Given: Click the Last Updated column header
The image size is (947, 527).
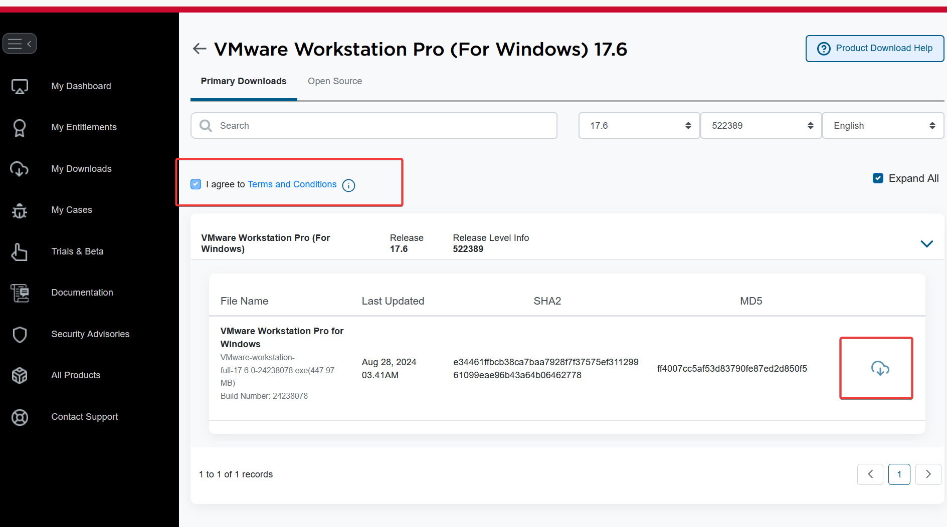Looking at the screenshot, I should pyautogui.click(x=393, y=301).
